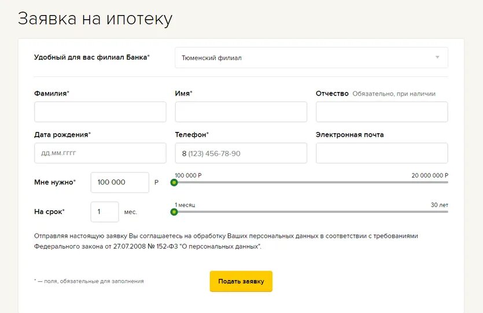Screen dimensions: 483x313
Task: Focus the Имя text field
Action: 241,112
